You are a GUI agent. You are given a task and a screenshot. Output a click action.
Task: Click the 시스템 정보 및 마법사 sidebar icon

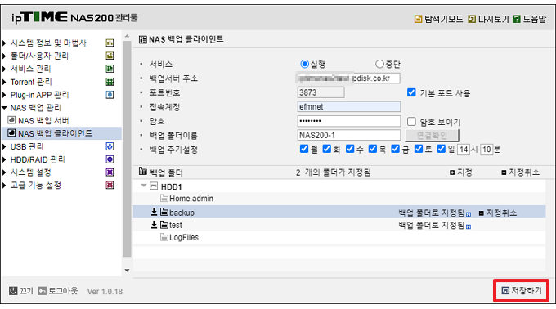(x=110, y=43)
